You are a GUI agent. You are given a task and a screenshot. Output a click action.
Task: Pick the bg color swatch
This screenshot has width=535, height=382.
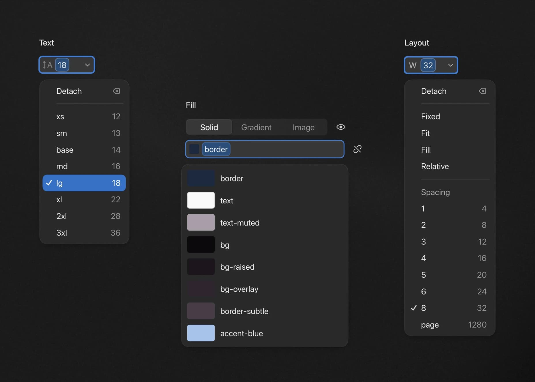pyautogui.click(x=201, y=245)
